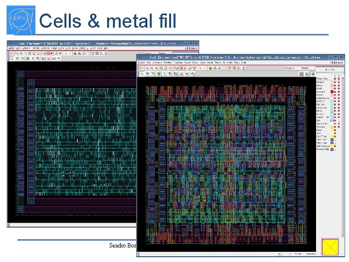Open the Route menu in front window

click(x=210, y=63)
